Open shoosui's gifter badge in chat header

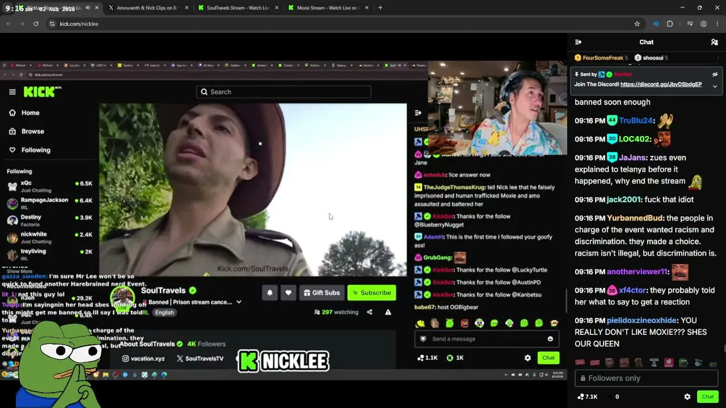(x=638, y=58)
